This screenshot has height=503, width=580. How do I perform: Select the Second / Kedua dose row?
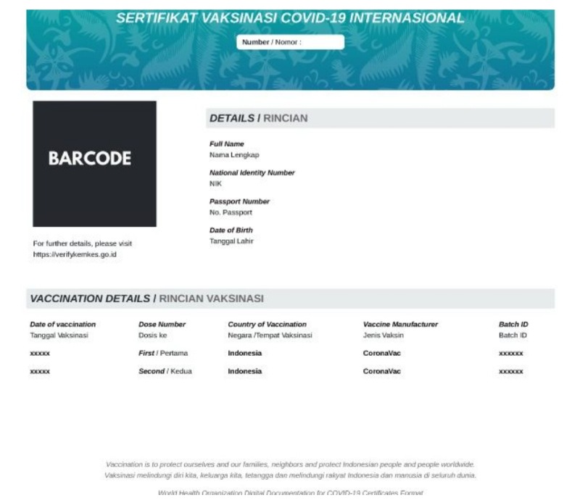pyautogui.click(x=291, y=371)
